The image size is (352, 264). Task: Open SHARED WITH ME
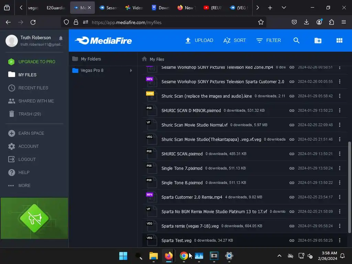(31, 101)
